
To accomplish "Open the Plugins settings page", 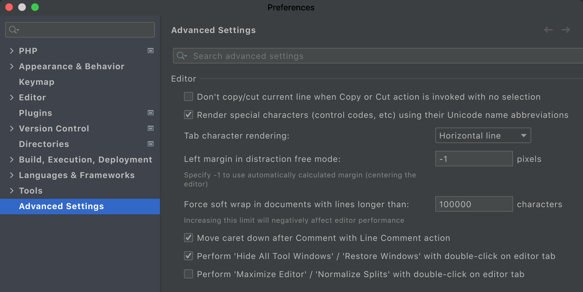I will point(35,113).
